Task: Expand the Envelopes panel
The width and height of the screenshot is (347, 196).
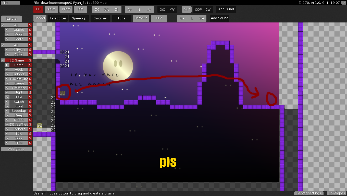Action: pos(337,193)
